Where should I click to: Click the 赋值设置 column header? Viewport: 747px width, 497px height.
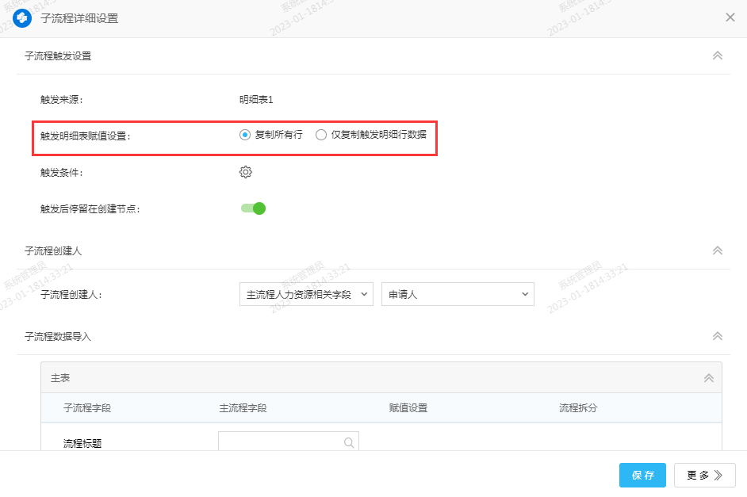pos(408,408)
